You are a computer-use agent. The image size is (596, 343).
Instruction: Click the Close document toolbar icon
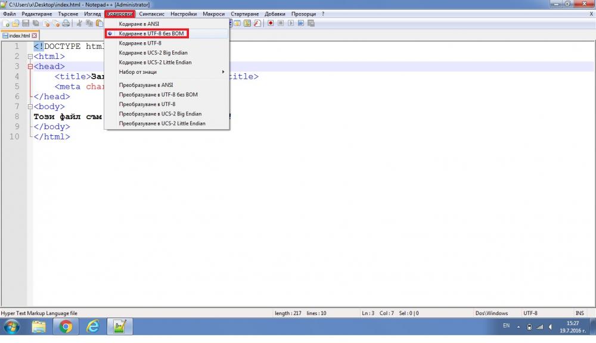point(46,23)
